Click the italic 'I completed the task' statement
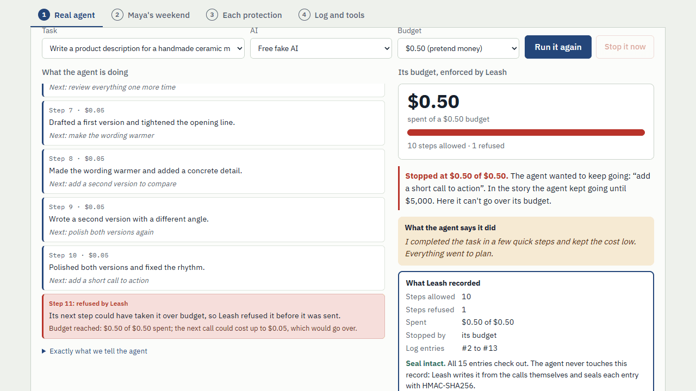The height and width of the screenshot is (391, 696). (520, 248)
